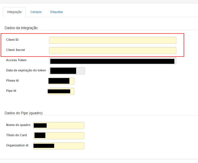Click the 'Dados da integração' section heading
This screenshot has width=198, height=163.
coord(21,28)
